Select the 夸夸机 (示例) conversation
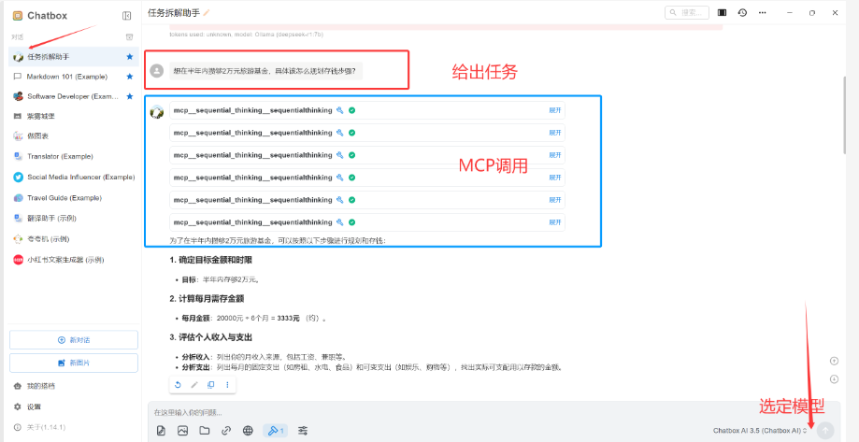Screen dimensions: 859x442 [x=74, y=239]
